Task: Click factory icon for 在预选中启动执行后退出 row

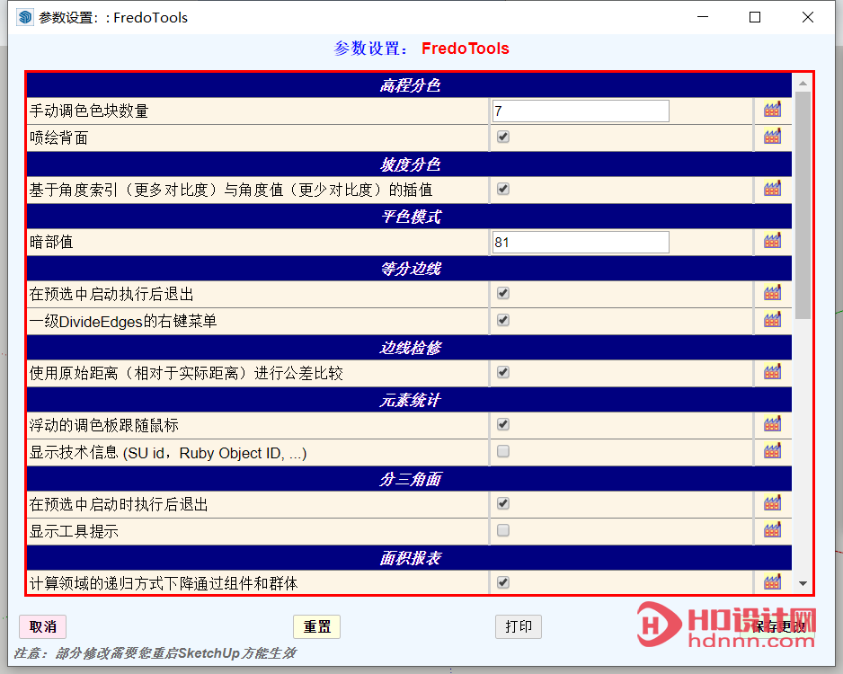Action: tap(772, 294)
